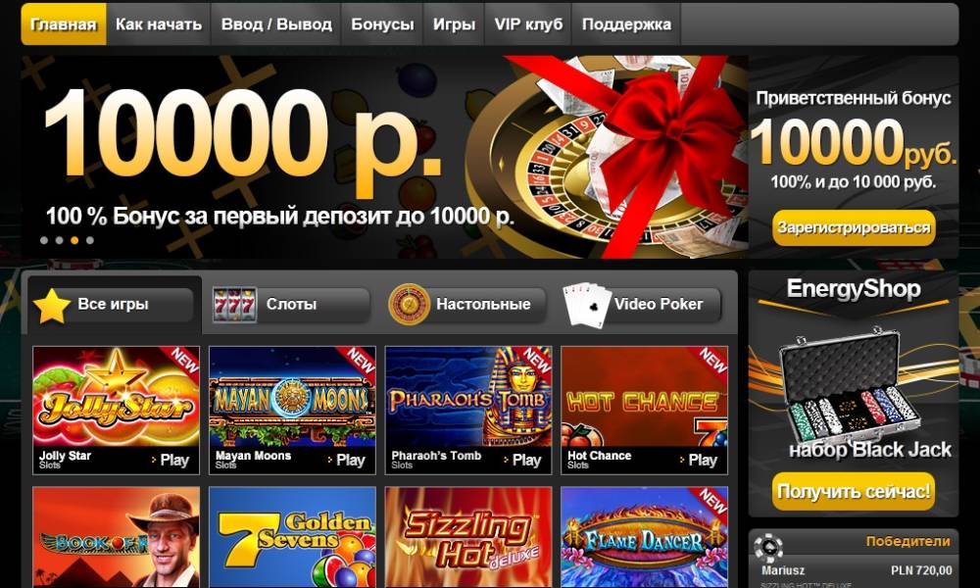Play the Hot Chance slot
The image size is (980, 588).
pyautogui.click(x=699, y=461)
